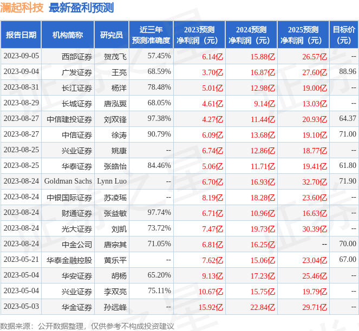Image resolution: width=359 pixels, height=331 pixels.
Task: Click researcher name 胡杨
Action: (119, 276)
